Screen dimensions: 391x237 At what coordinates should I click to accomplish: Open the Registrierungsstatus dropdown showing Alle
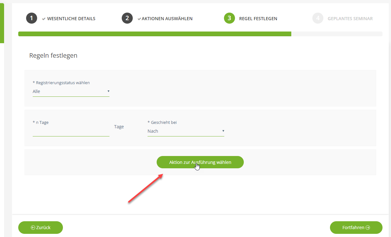tap(71, 91)
